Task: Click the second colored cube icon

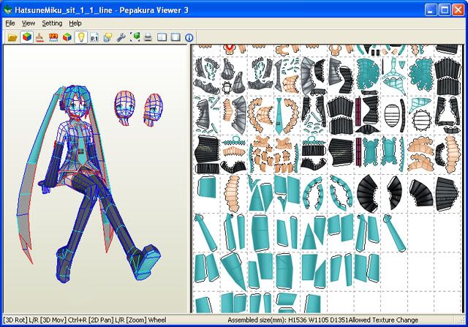Action: (67, 37)
